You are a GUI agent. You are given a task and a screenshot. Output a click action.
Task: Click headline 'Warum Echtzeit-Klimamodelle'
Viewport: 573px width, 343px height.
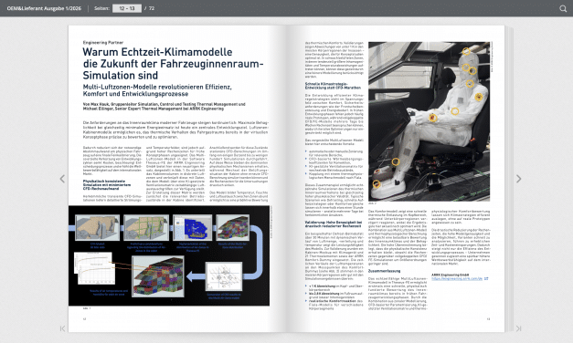[x=157, y=52]
